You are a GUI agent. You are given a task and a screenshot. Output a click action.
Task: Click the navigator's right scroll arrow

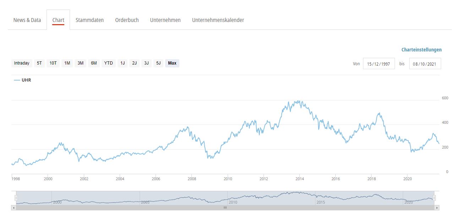437,208
